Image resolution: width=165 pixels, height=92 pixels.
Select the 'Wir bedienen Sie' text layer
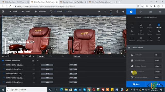point(21,42)
